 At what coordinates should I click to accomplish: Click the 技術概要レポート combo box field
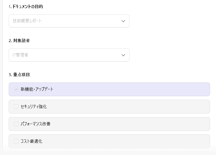pos(60,21)
